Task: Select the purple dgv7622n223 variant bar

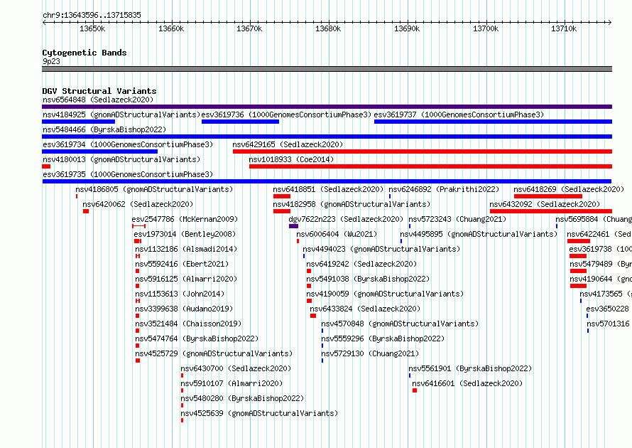Action: point(293,226)
